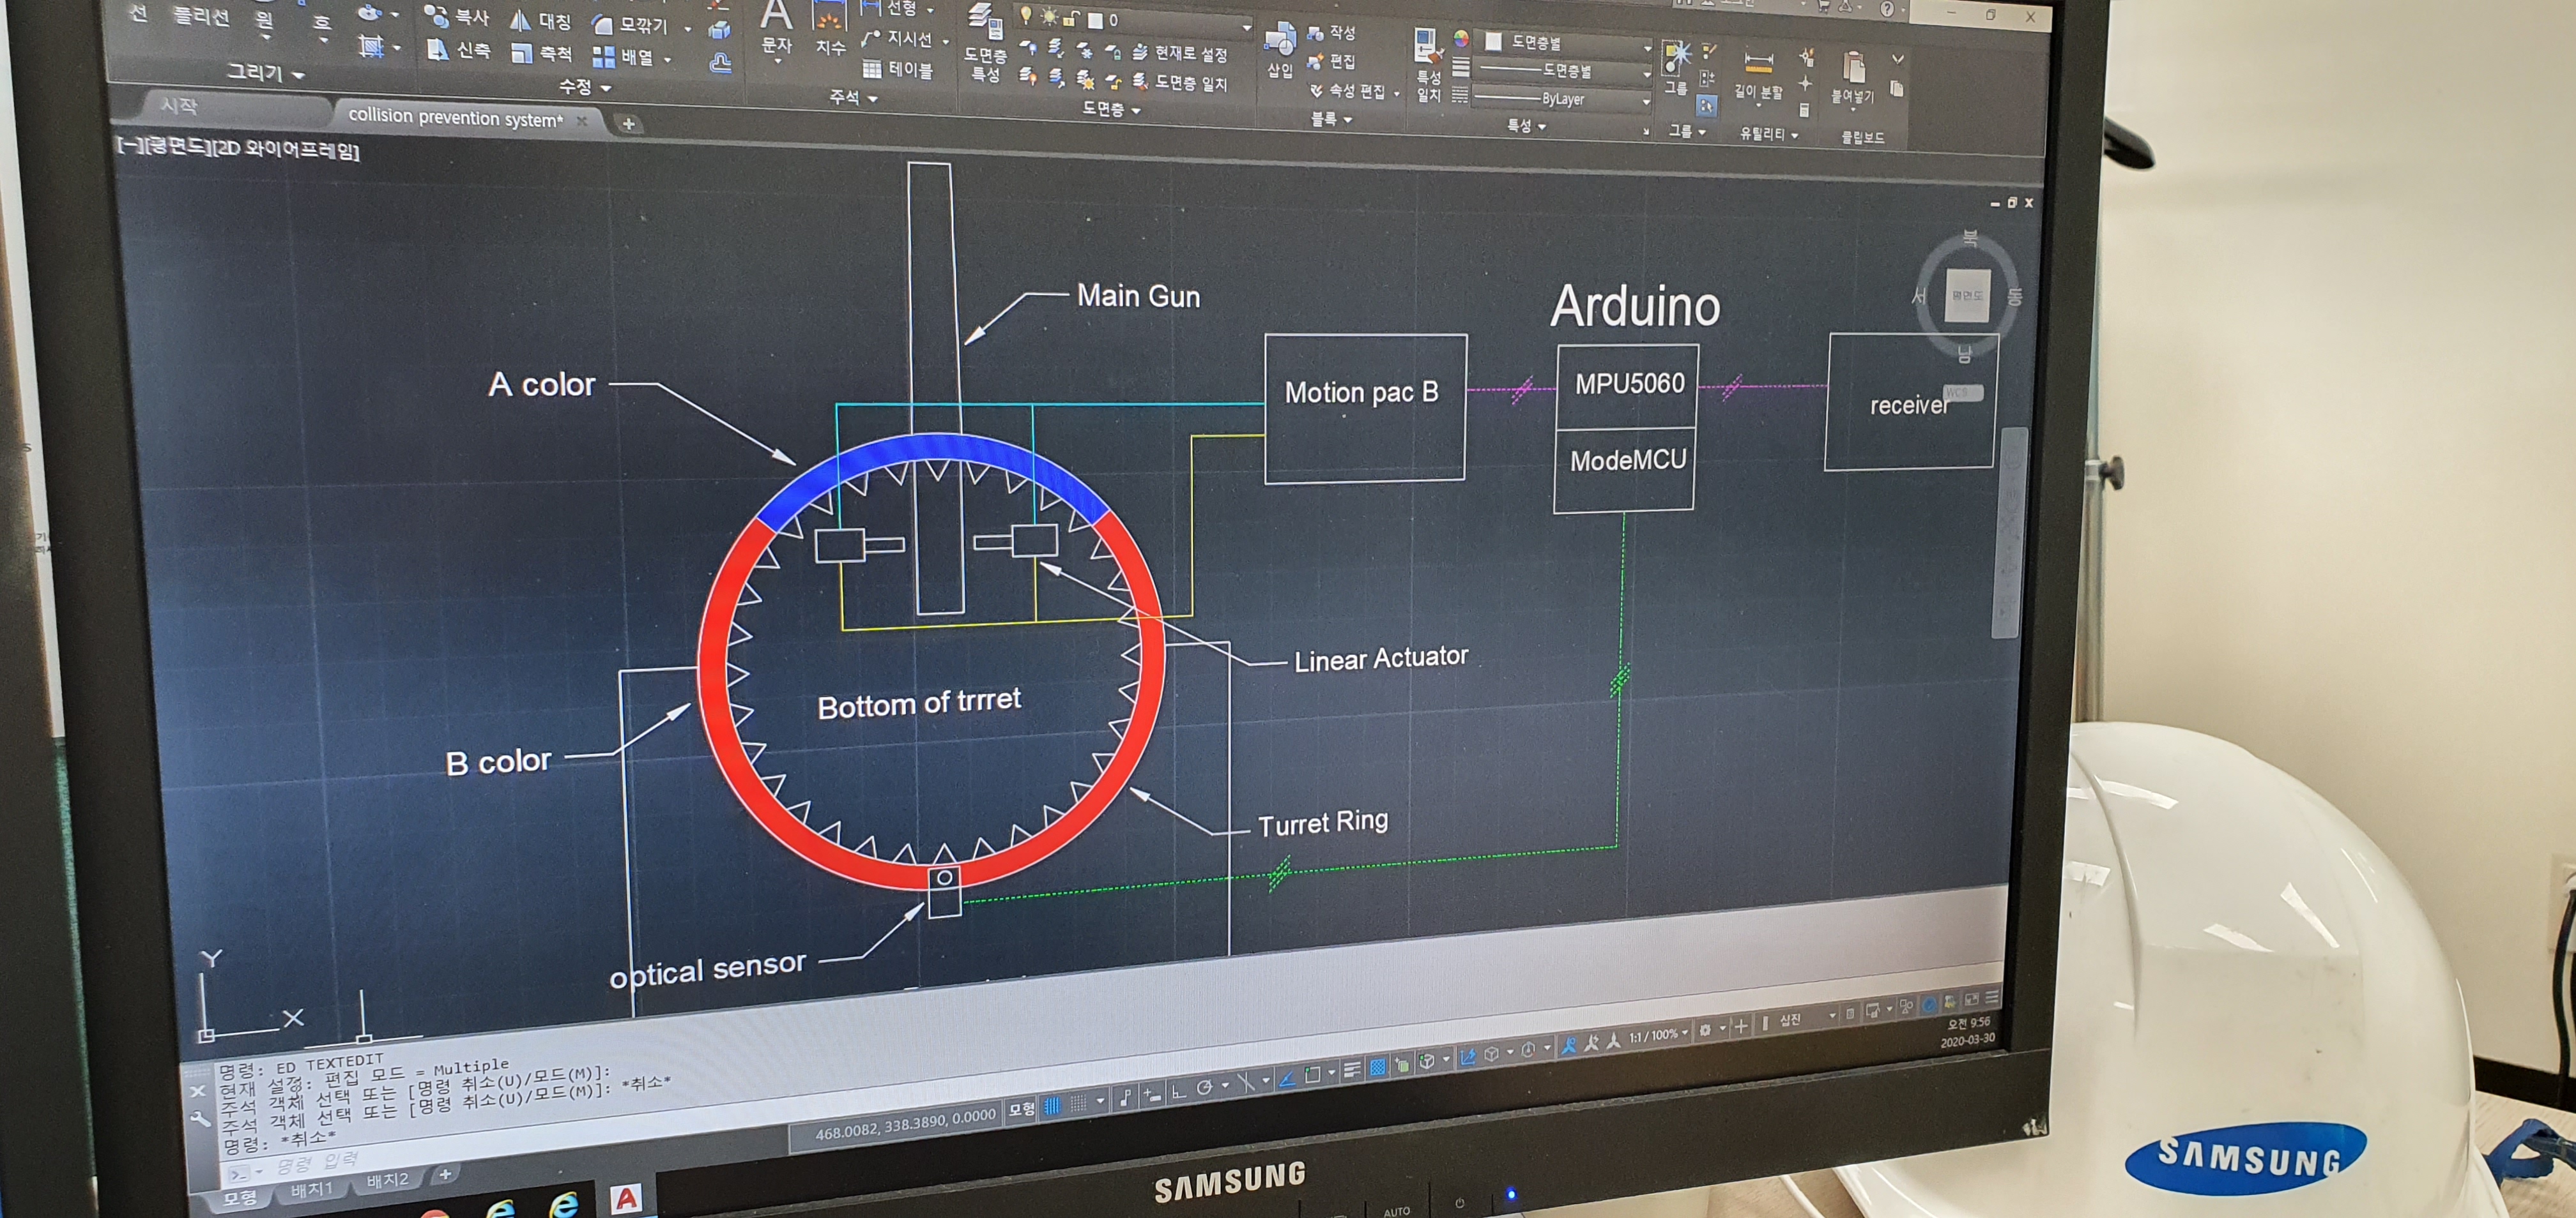Open AutoCAD from the taskbar
The width and height of the screenshot is (2576, 1218).
[x=626, y=1199]
